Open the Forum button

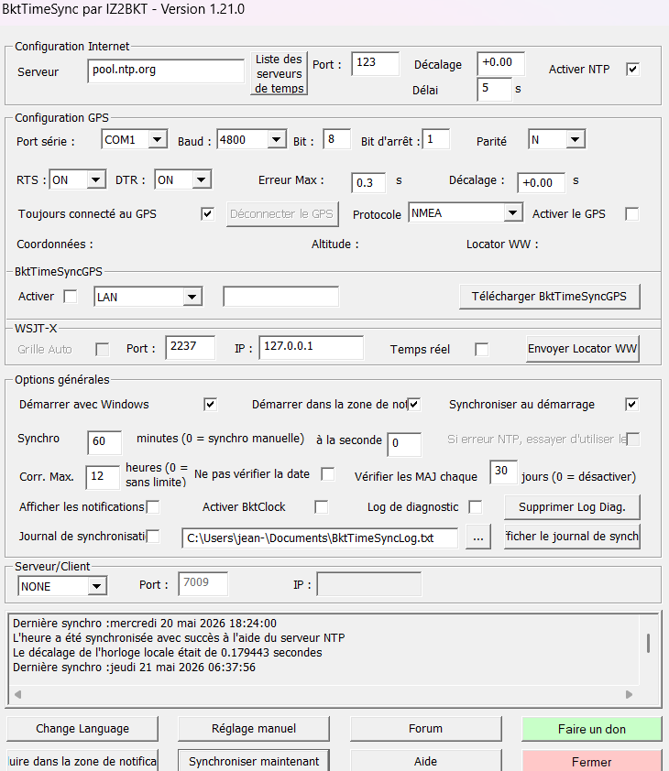tap(426, 729)
